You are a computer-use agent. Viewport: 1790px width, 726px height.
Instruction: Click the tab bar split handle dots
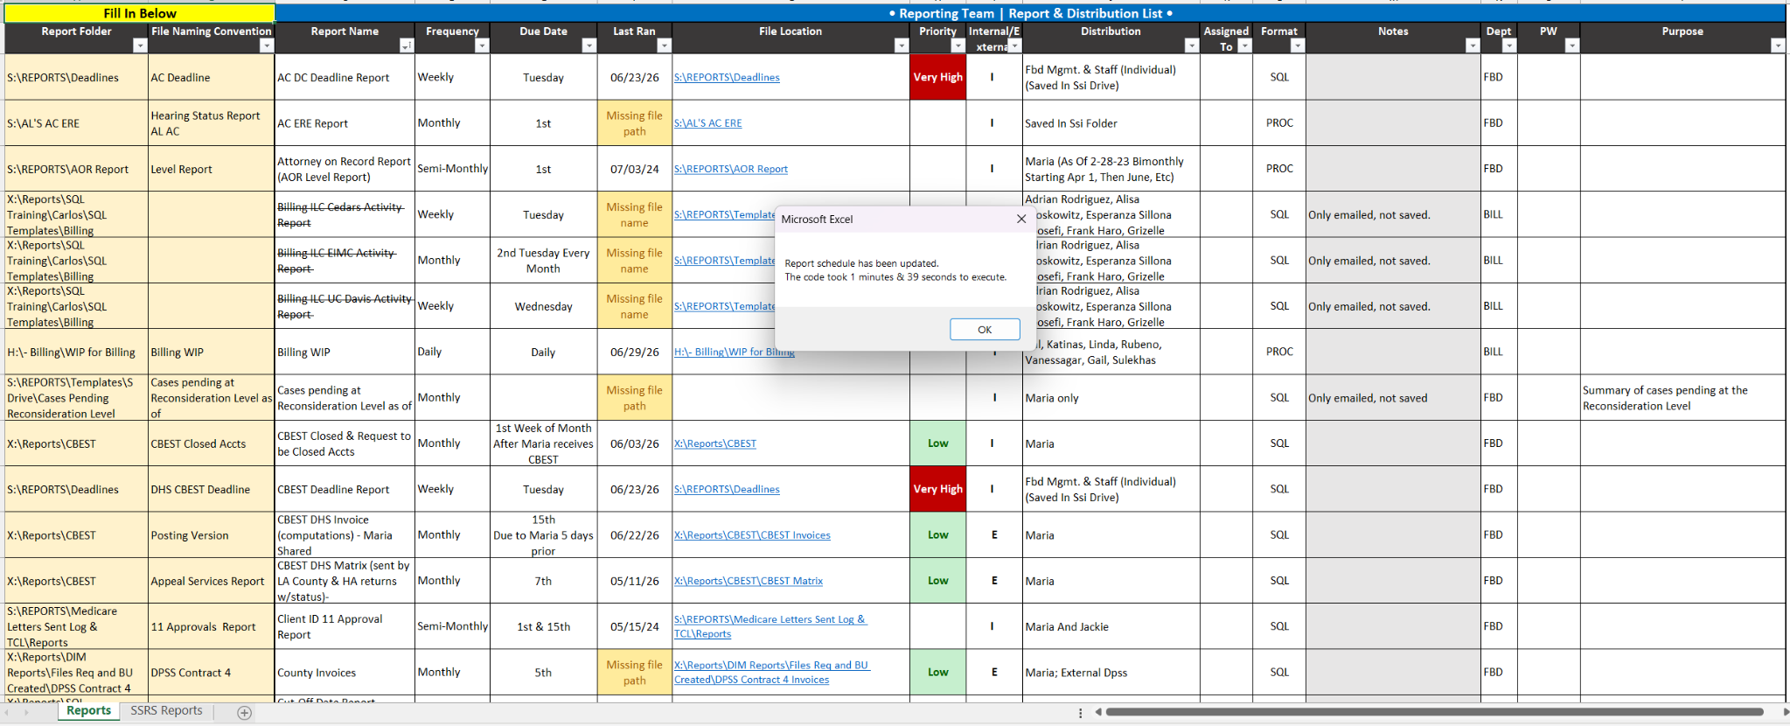pyautogui.click(x=1081, y=713)
